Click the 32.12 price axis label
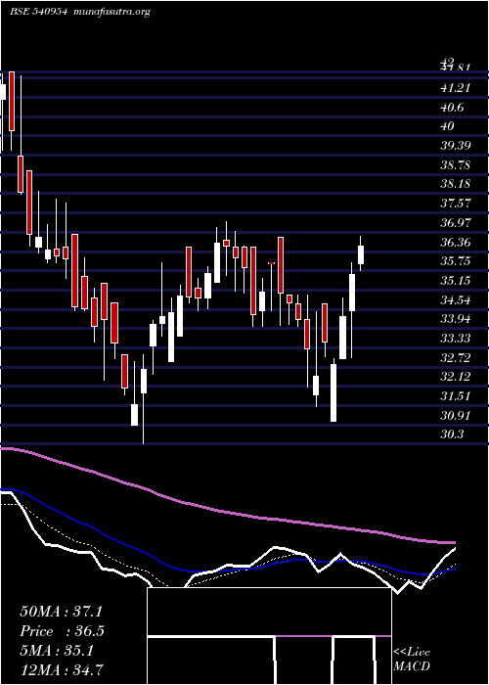The height and width of the screenshot is (685, 489). point(456,377)
